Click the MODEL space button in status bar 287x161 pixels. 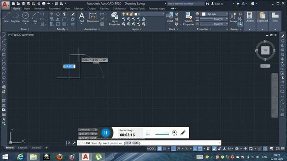coord(152,148)
